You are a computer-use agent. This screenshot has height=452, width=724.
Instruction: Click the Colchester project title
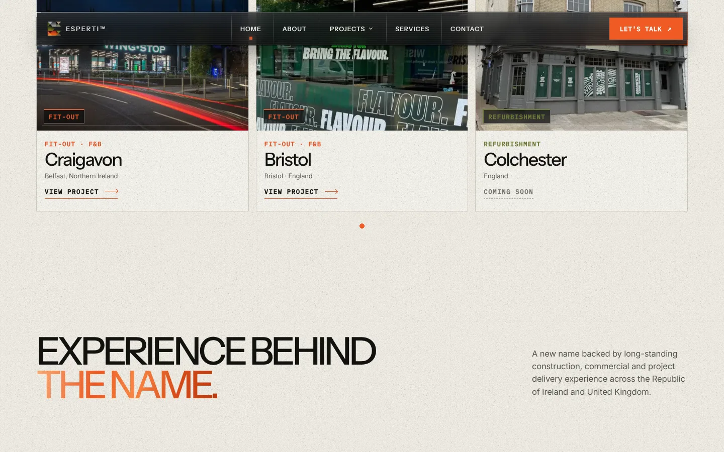point(525,160)
